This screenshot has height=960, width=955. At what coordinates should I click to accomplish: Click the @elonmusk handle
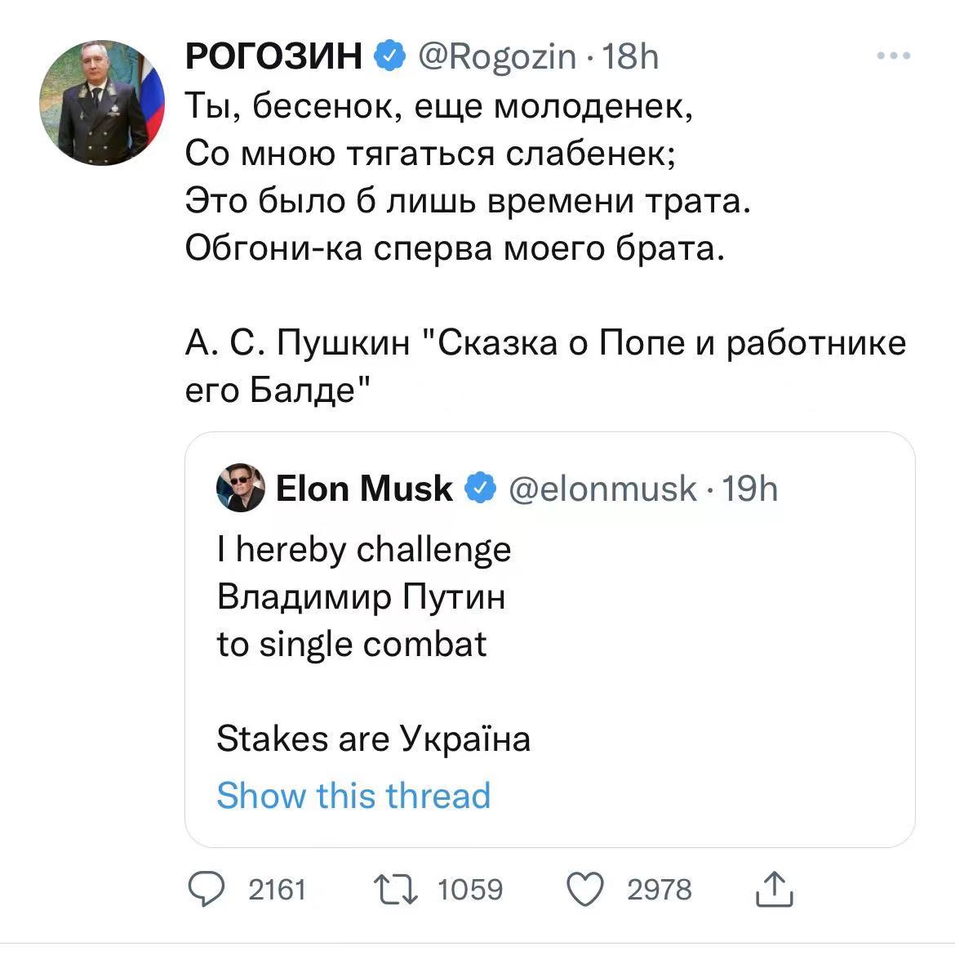pos(601,488)
